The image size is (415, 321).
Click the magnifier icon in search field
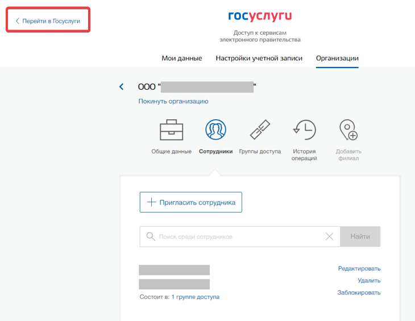[151, 236]
